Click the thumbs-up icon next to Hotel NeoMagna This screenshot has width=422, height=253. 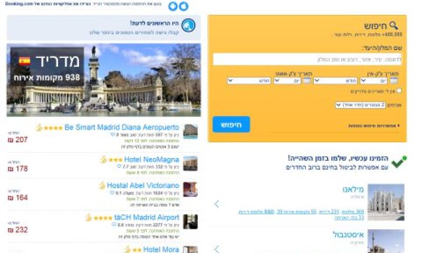tap(103, 160)
